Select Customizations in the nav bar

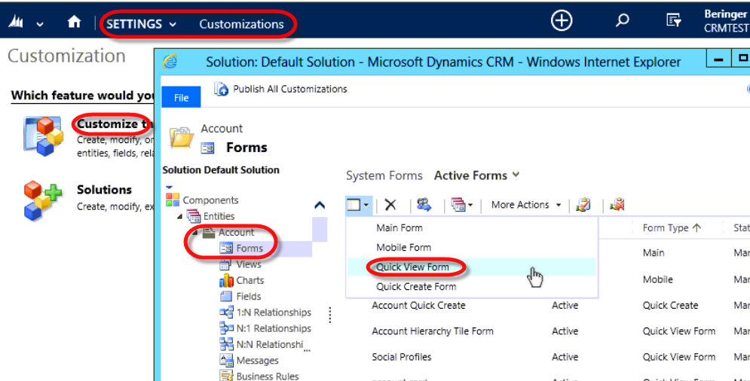point(241,24)
